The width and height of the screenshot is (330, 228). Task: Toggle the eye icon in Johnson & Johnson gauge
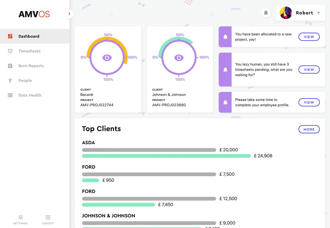pos(179,58)
